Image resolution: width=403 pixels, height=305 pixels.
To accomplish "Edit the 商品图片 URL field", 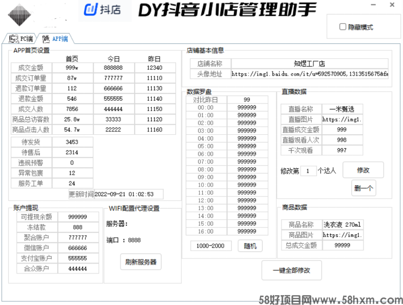I will 343,235.
